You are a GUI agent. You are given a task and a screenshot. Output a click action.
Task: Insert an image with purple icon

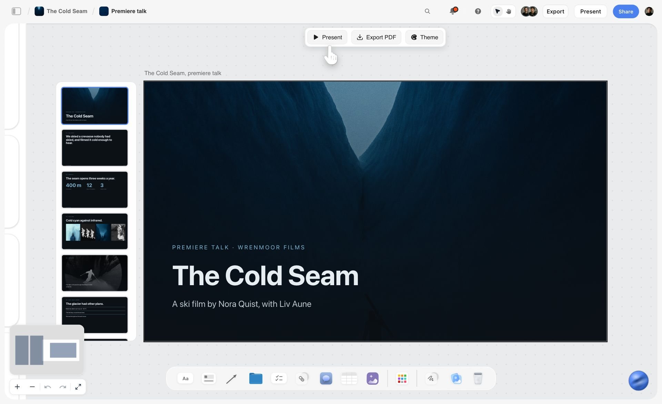[372, 379]
